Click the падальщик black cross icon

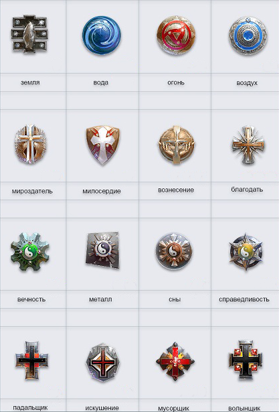click(31, 360)
